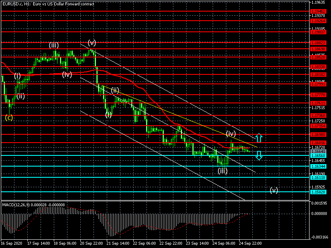Screen dimensions: 331x248
Task: Click the projected (v) label near 1.15828
Action: [x=274, y=190]
